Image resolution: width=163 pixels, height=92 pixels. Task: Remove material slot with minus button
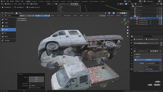(161, 45)
